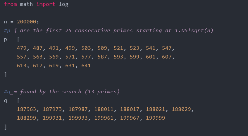Image resolution: width=248 pixels, height=136 pixels.
Task: Click the final q value 199999
Action: pyautogui.click(x=155, y=118)
